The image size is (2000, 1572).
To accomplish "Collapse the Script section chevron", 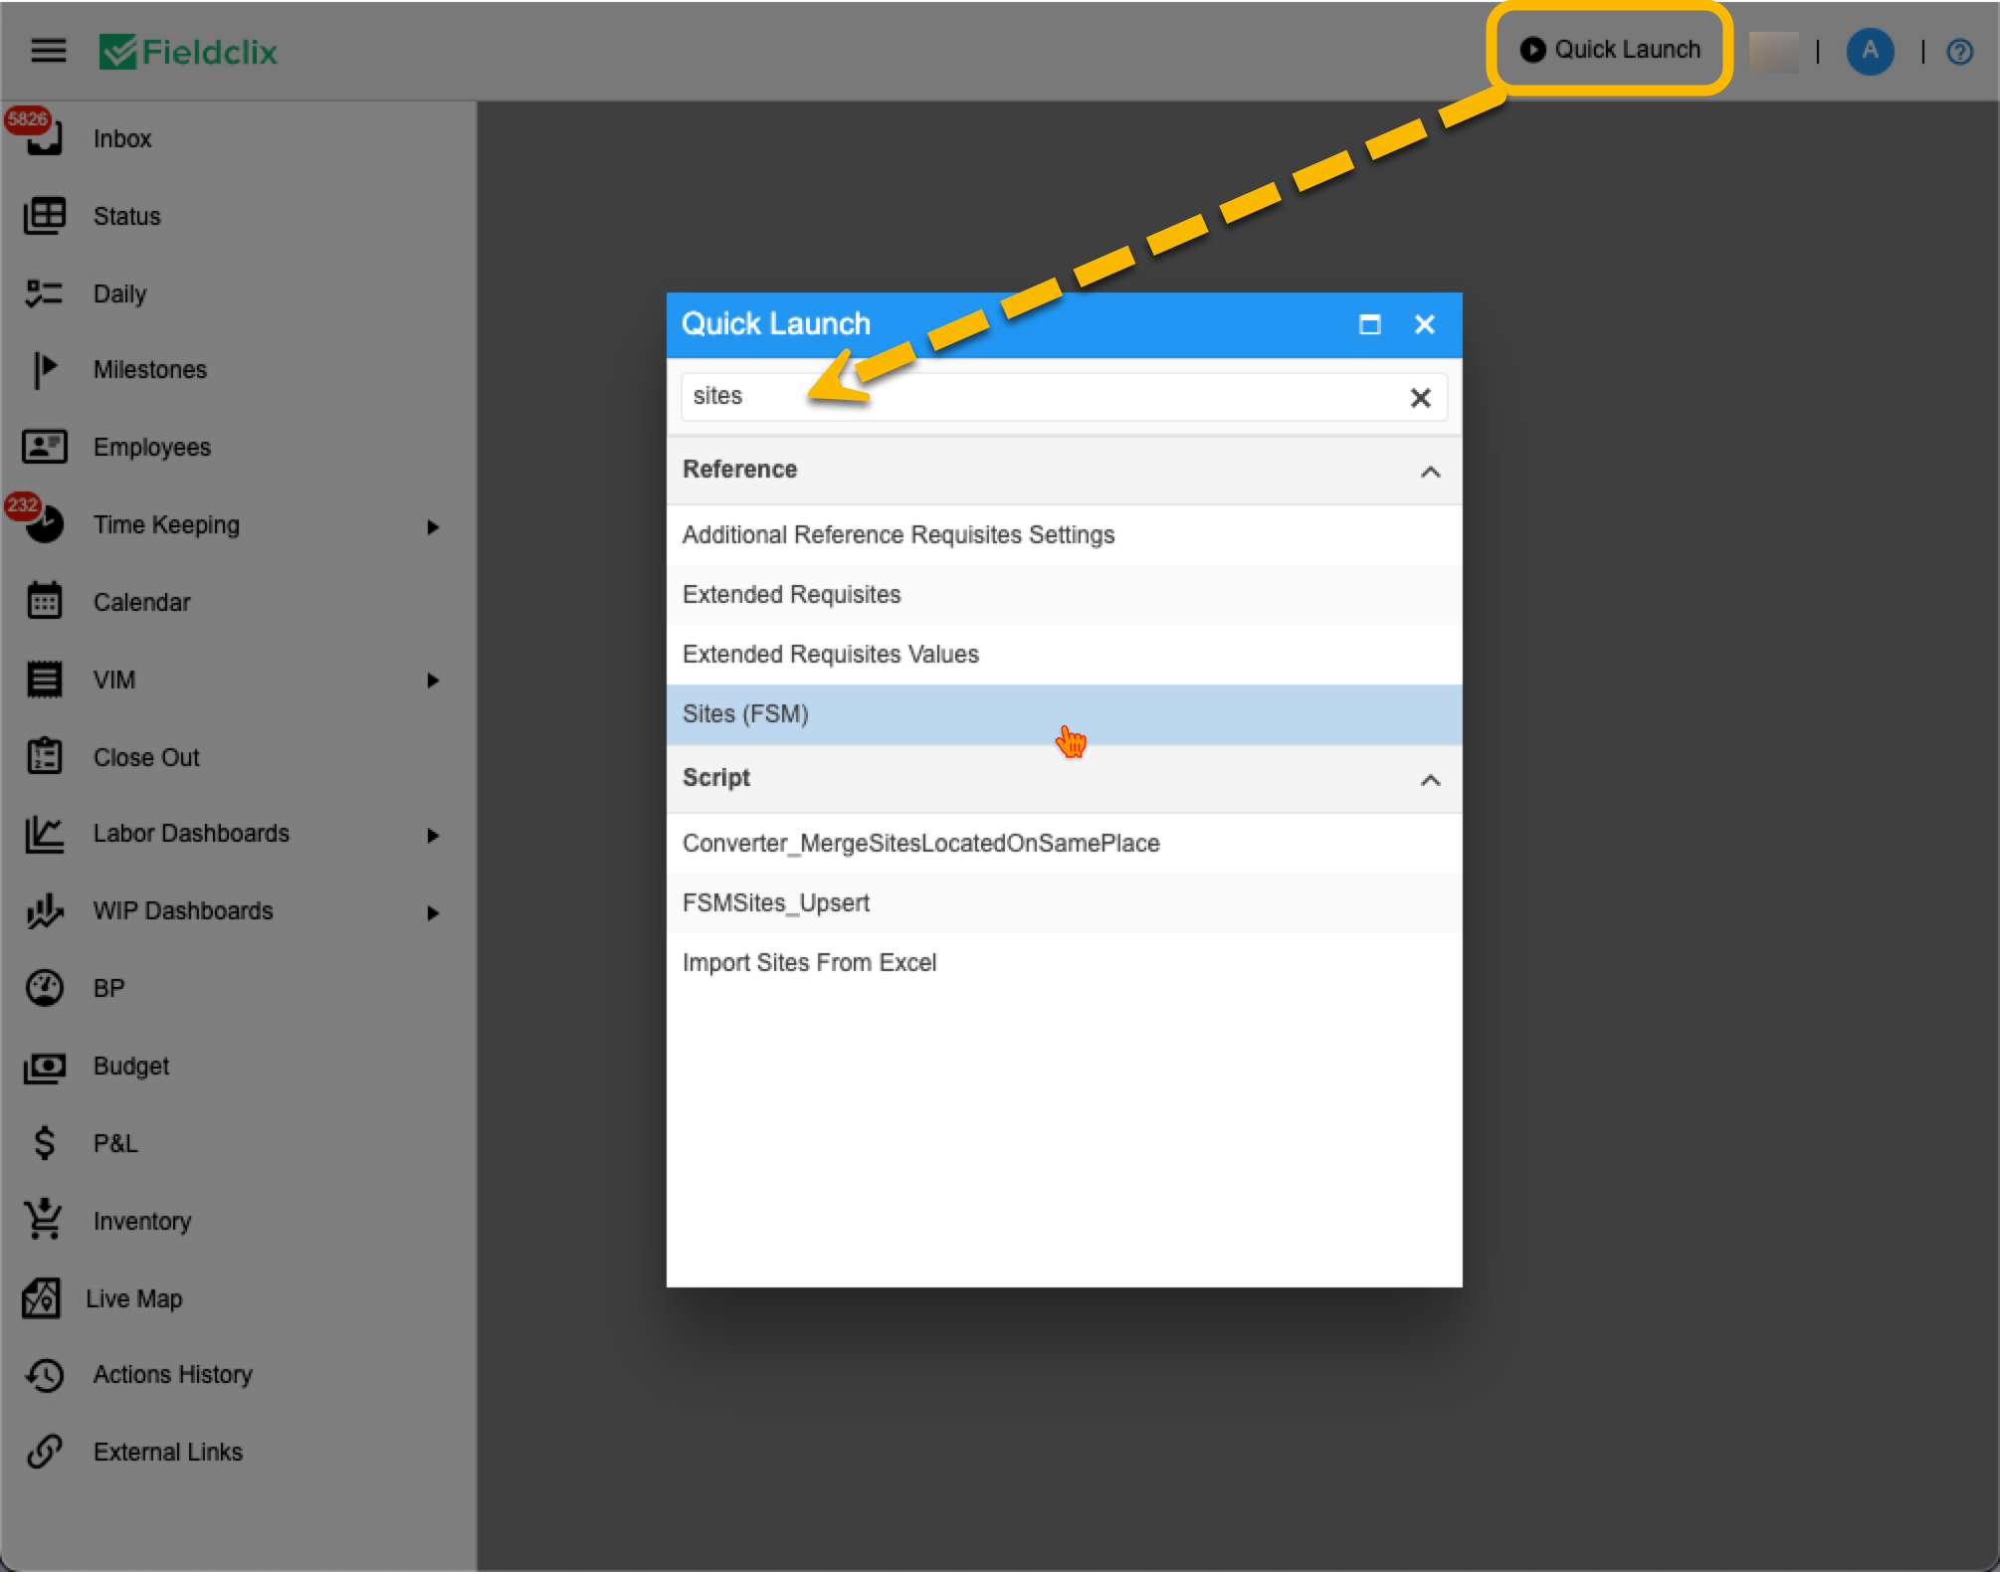I will (1430, 780).
